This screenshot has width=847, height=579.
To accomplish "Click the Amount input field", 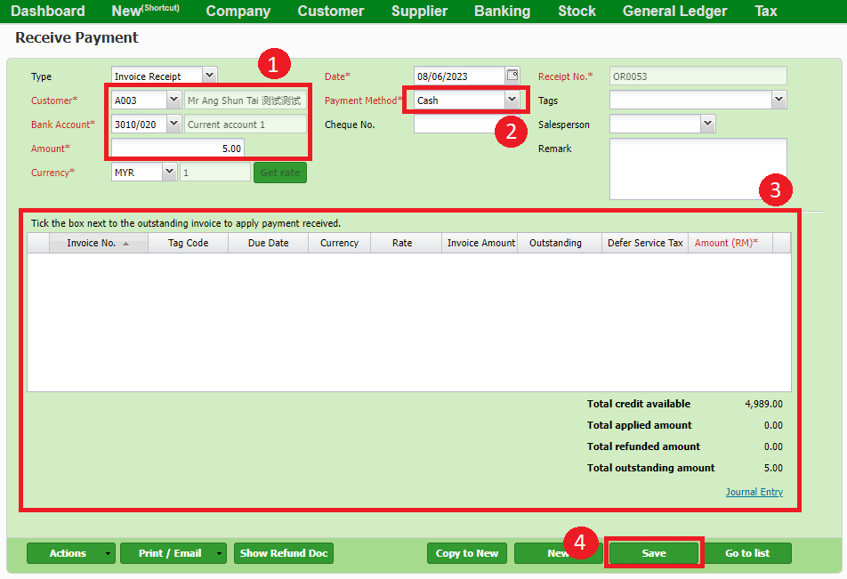I will [x=178, y=149].
